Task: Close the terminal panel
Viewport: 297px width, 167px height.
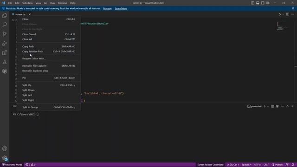Action: click(292, 106)
